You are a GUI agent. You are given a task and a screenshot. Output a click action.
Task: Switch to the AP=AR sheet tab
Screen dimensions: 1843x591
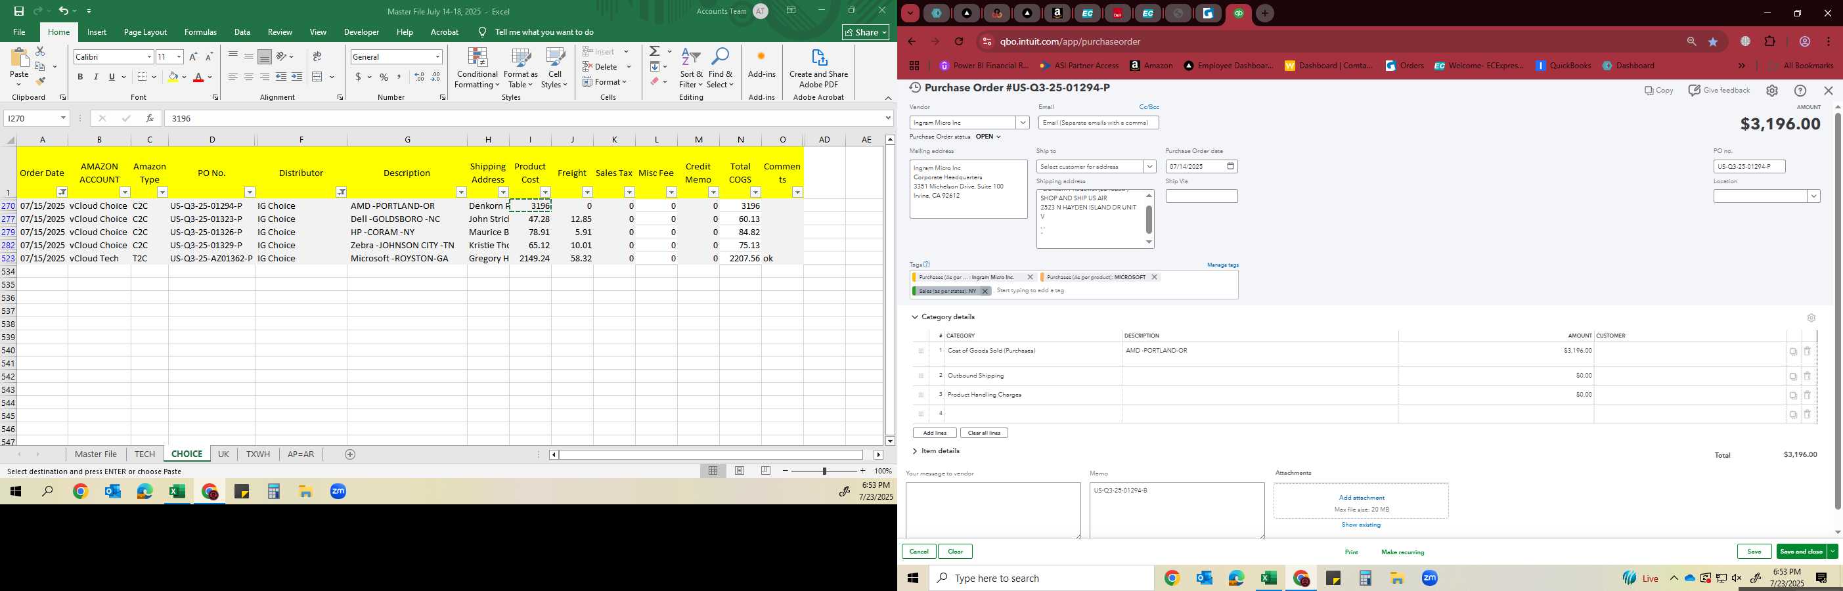301,454
